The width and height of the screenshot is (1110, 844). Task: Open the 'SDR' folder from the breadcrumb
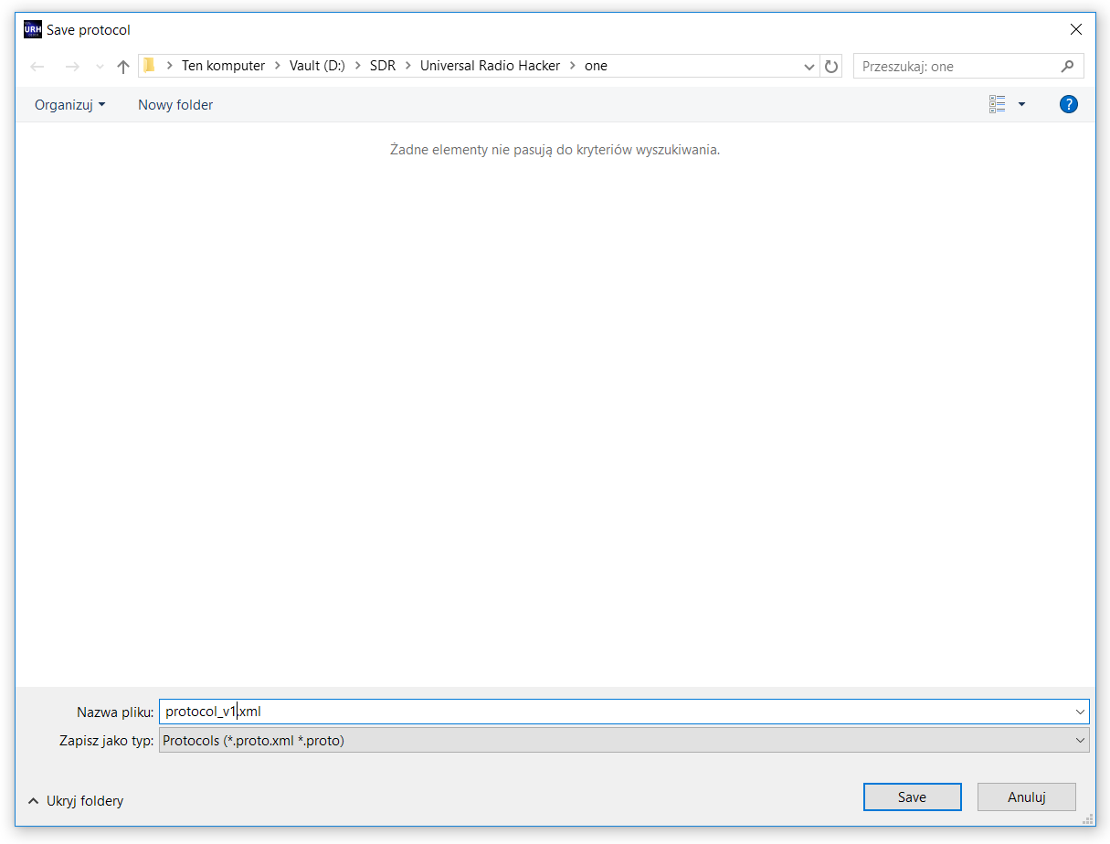[383, 65]
